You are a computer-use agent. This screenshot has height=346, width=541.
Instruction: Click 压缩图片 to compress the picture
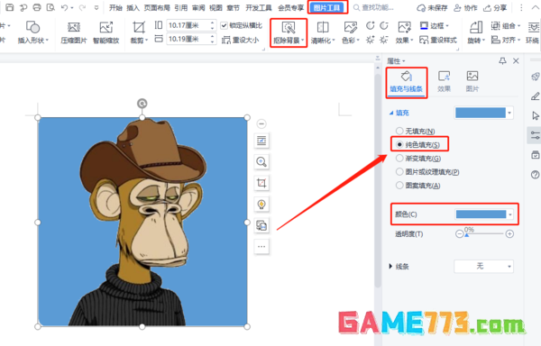(74, 32)
